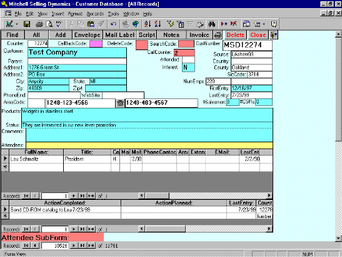This screenshot has width=342, height=257.
Task: Expand the View mode dropdown arrow
Action: tap(17, 24)
